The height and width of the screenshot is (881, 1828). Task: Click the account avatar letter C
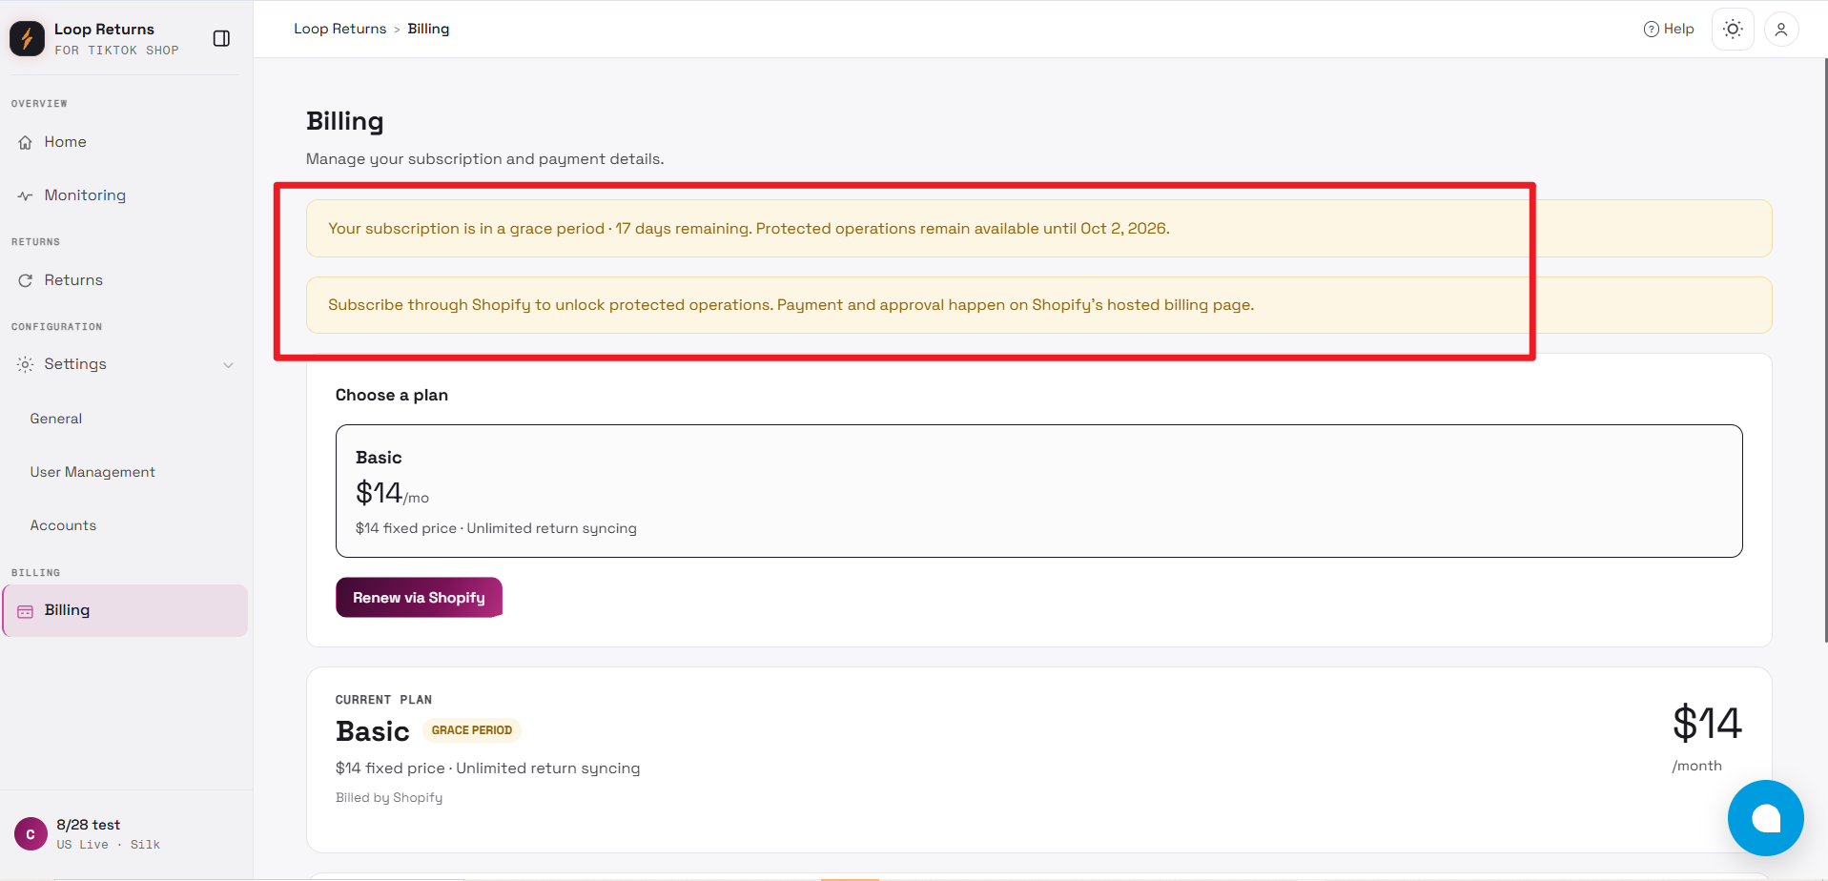31,834
